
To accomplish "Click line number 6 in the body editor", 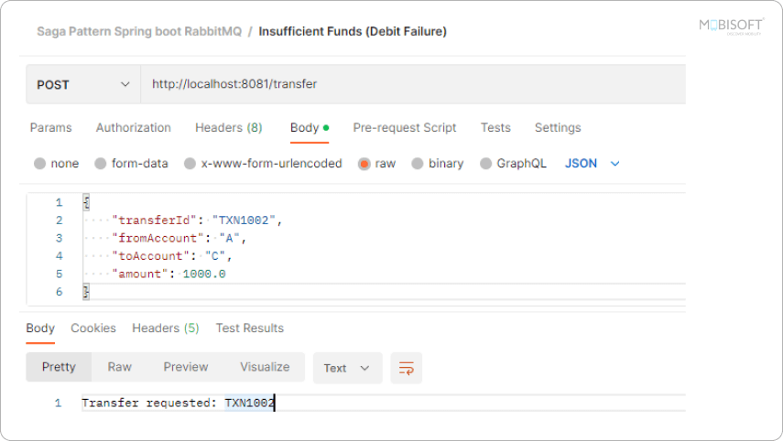I will click(x=59, y=292).
